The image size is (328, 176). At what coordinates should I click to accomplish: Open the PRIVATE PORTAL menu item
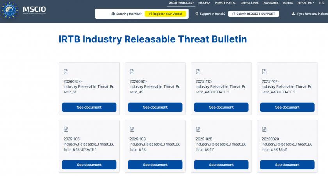(225, 3)
